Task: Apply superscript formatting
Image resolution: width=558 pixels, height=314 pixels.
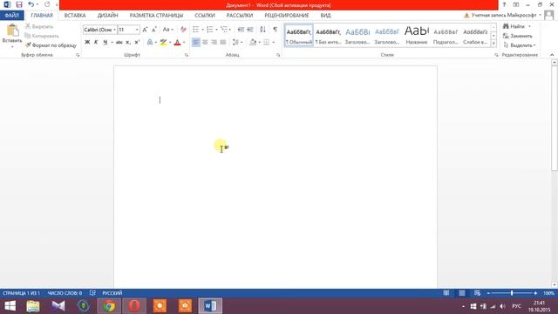Action: click(137, 43)
